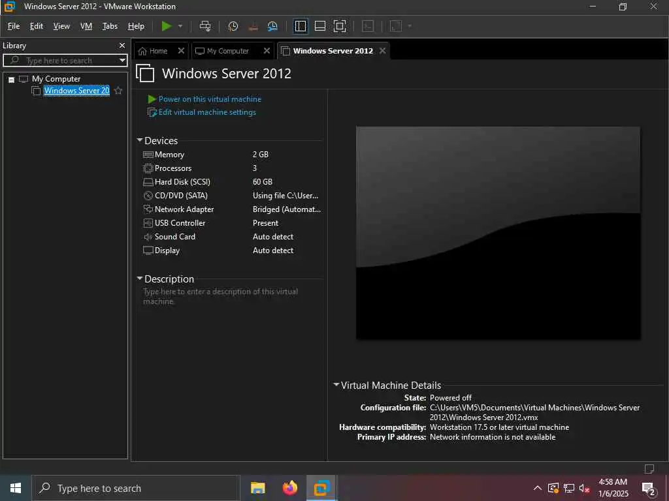Click Send Ctrl+Alt+Del toolbar icon
669x501 pixels.
205,26
